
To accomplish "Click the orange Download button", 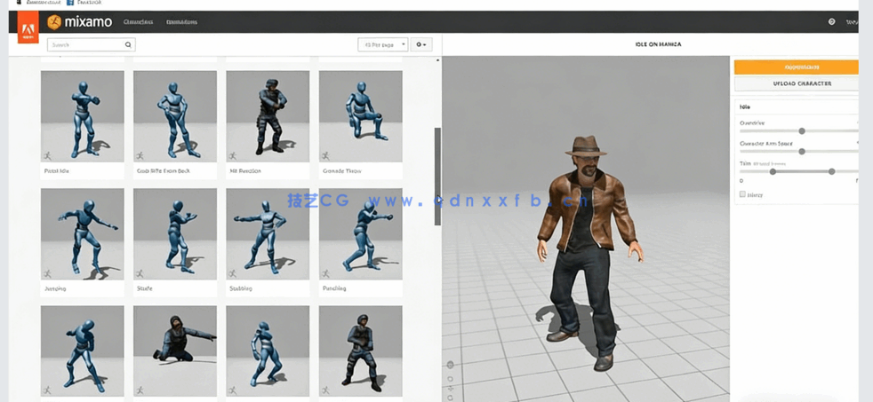I will pyautogui.click(x=797, y=67).
